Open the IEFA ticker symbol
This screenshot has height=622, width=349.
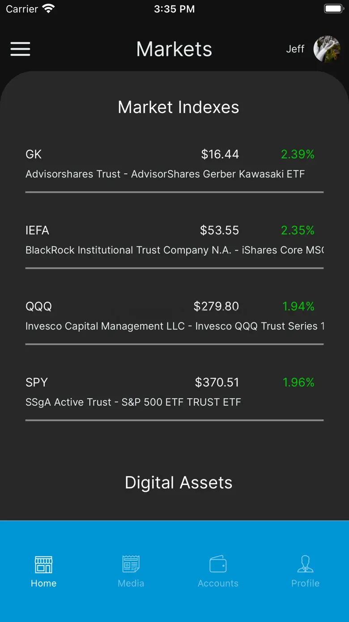[37, 231]
